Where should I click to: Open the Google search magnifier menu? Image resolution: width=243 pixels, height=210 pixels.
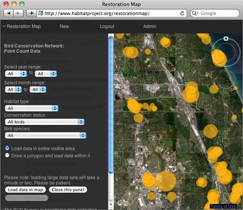pyautogui.click(x=195, y=13)
